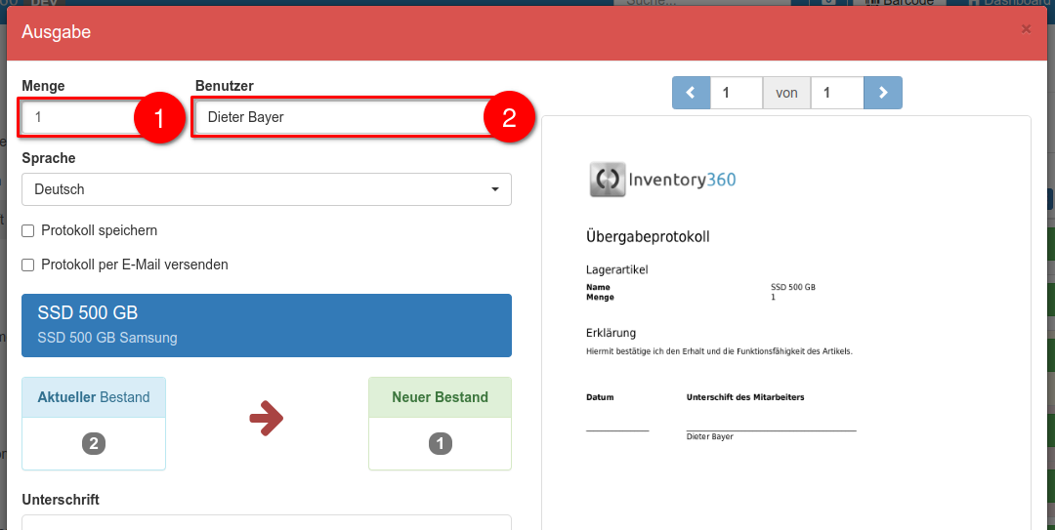
Task: Click the total pages field
Action: [837, 93]
